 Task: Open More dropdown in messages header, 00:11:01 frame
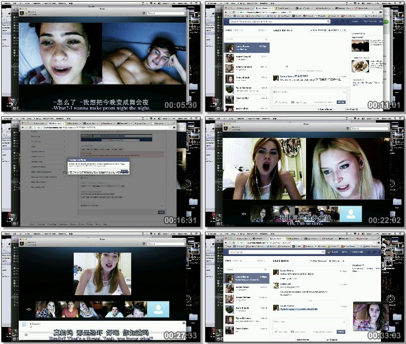262,30
